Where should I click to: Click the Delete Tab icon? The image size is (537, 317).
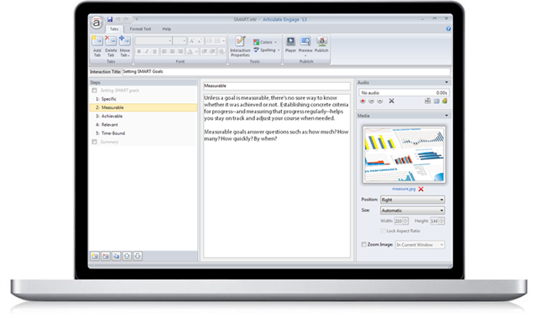pyautogui.click(x=111, y=41)
